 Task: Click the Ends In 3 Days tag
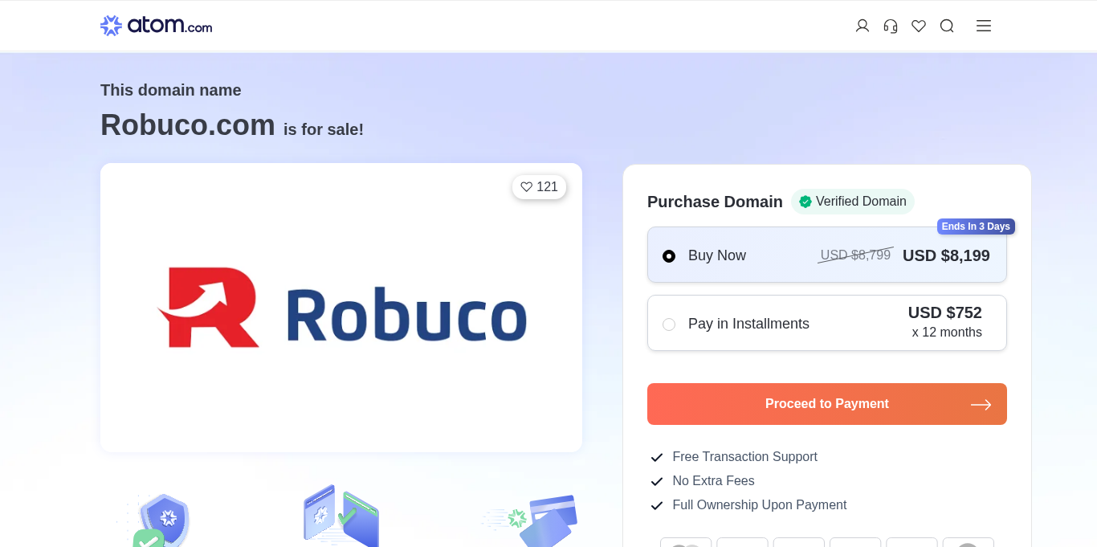coord(976,227)
